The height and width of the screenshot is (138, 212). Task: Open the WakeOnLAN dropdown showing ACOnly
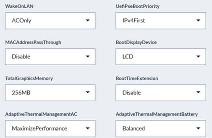tap(50, 21)
